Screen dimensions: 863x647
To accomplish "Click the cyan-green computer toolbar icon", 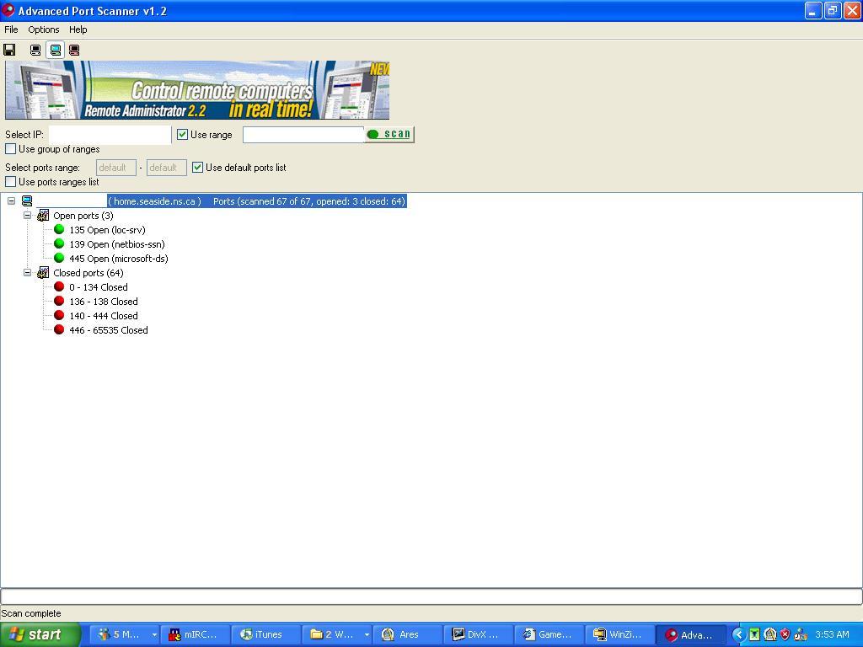I will pos(55,50).
